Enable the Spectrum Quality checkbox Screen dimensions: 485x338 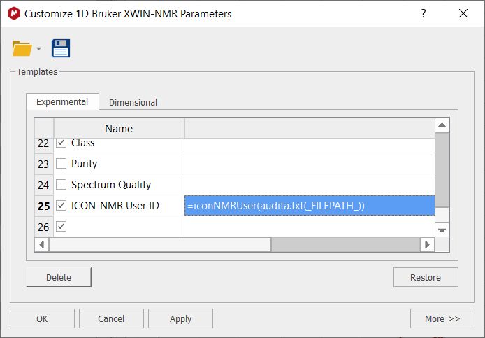point(61,184)
